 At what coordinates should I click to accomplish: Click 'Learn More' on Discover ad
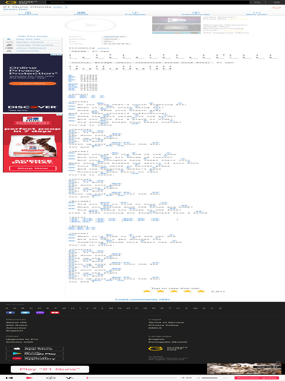pos(33,83)
